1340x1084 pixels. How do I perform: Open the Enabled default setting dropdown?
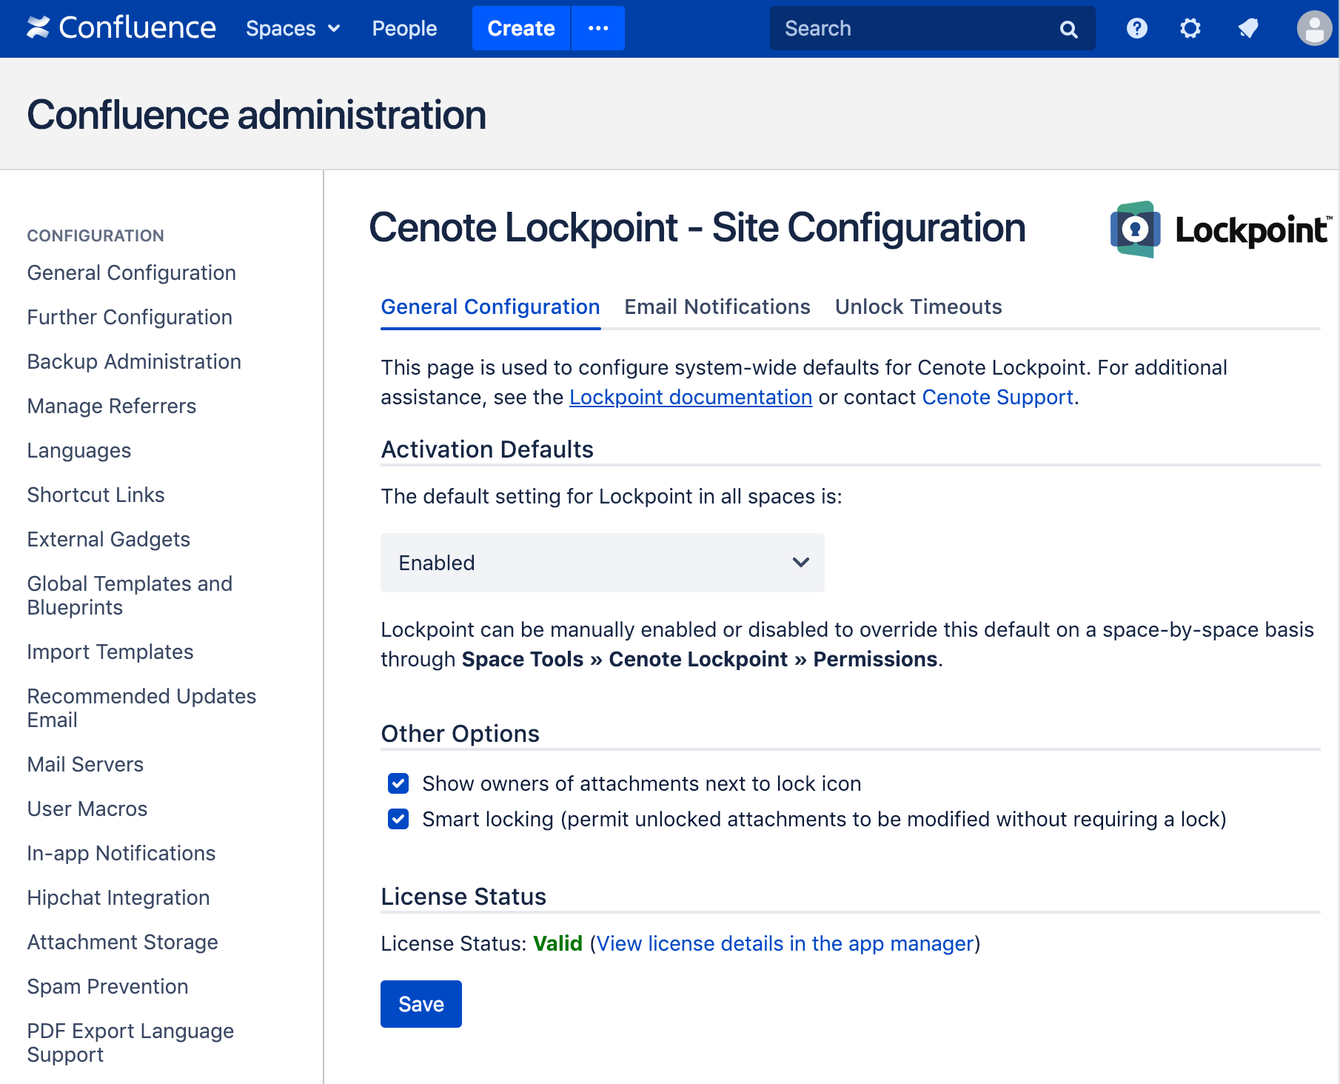click(x=602, y=563)
